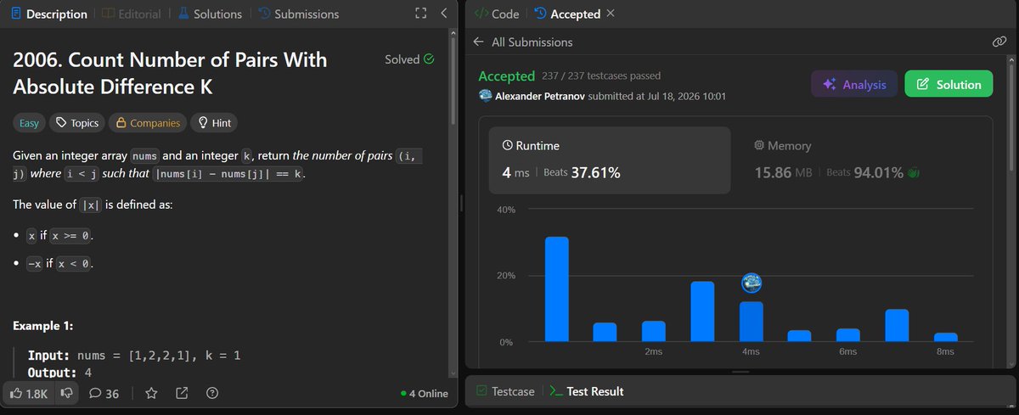Star the problem as favorite
This screenshot has height=415, width=1019.
(x=151, y=393)
